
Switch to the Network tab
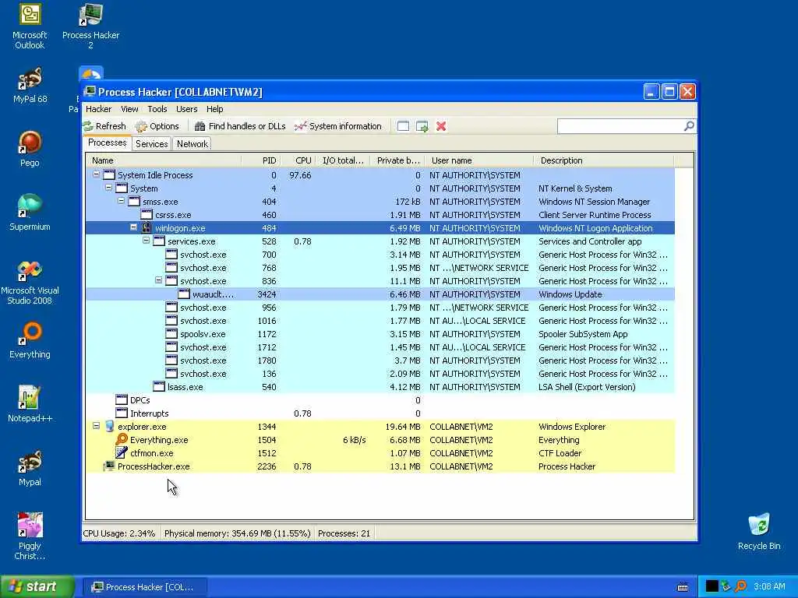(192, 144)
